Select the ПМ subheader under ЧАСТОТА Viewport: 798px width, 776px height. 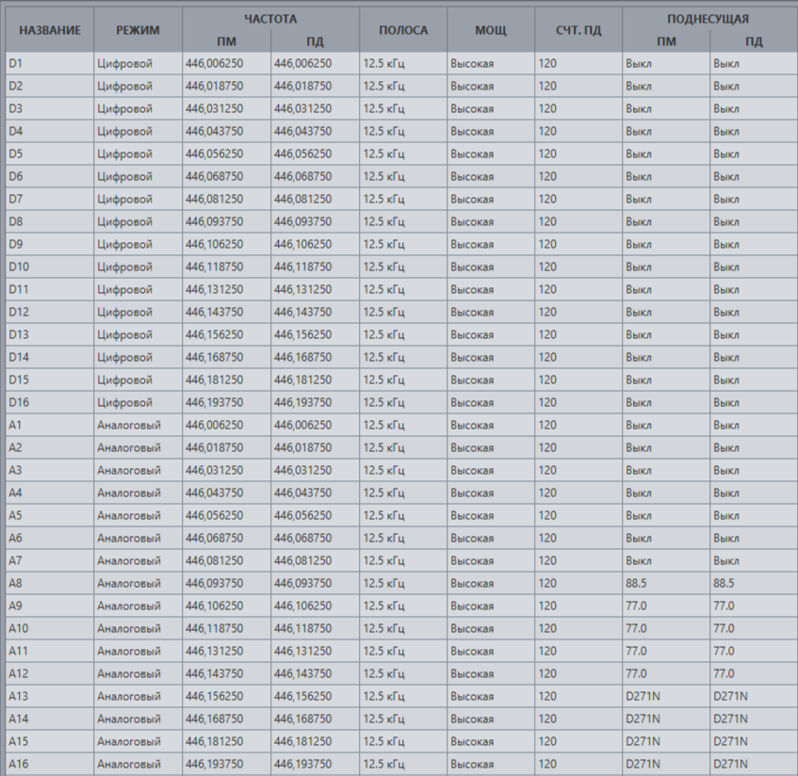tap(226, 41)
